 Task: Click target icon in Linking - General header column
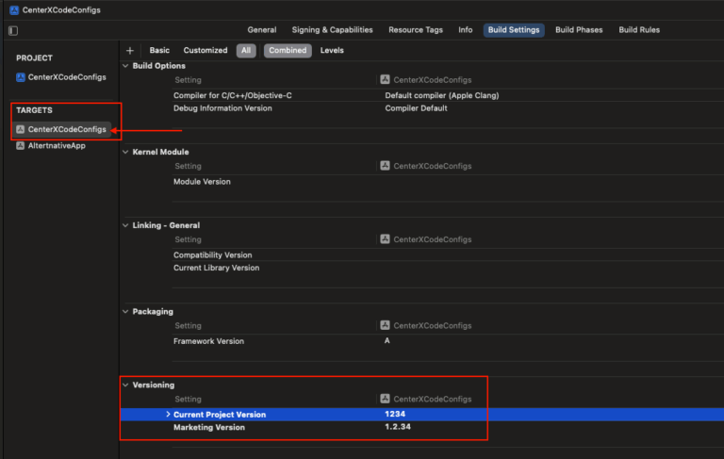pos(385,238)
